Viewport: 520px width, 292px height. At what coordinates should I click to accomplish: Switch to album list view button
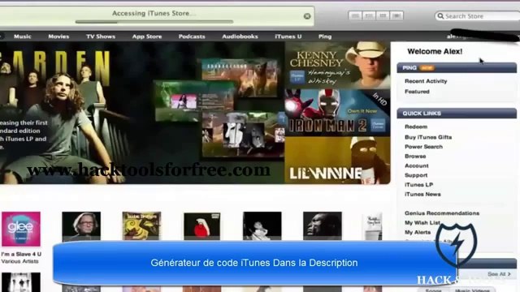369,15
